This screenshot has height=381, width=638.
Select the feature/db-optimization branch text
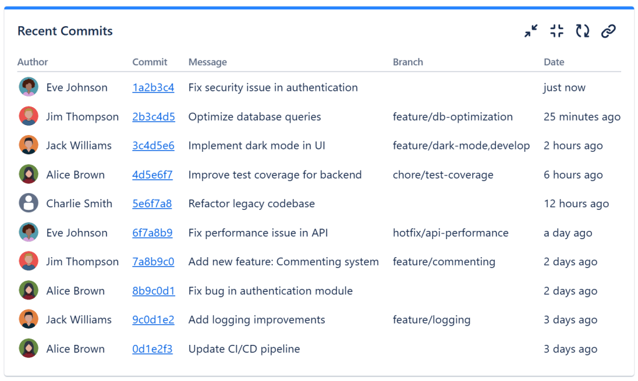click(x=453, y=117)
